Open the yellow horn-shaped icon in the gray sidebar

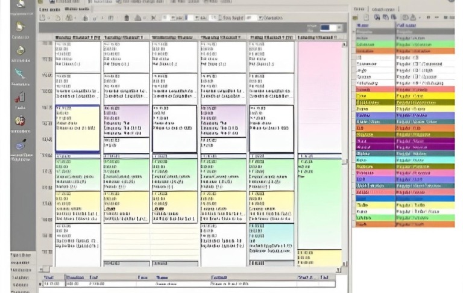coord(20,27)
